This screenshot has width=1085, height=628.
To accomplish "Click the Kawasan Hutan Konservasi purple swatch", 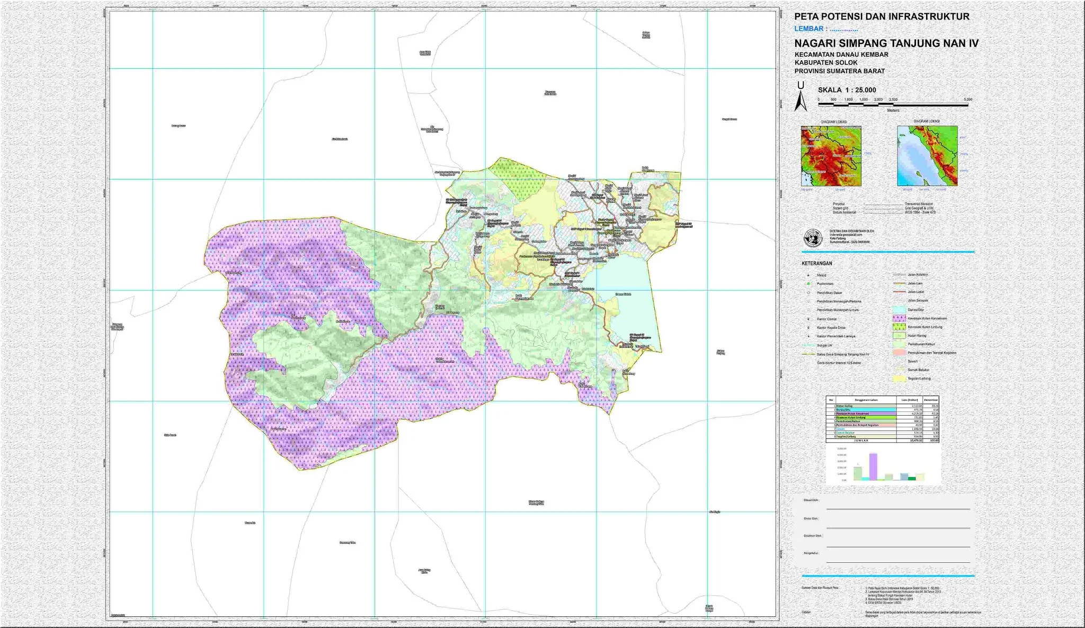I will click(x=899, y=318).
